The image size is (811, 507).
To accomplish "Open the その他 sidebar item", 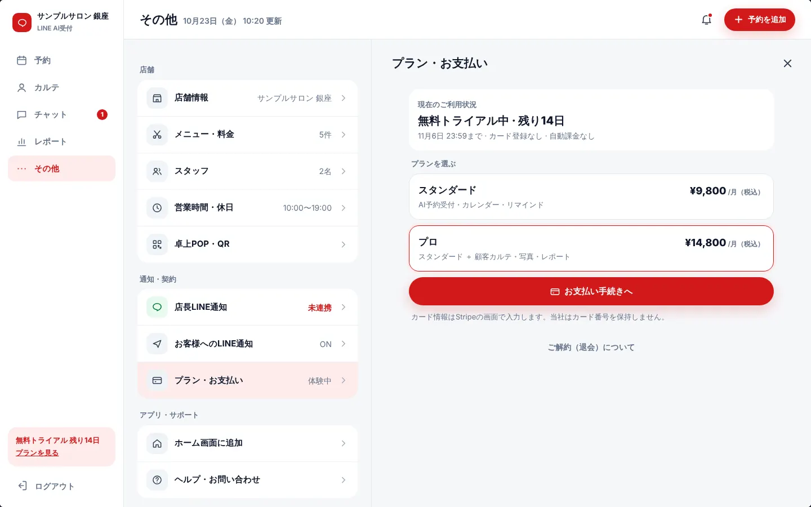I will tap(62, 168).
